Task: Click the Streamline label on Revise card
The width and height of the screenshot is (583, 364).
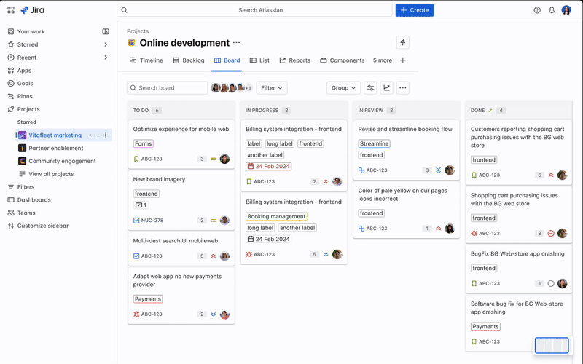Action: click(374, 143)
